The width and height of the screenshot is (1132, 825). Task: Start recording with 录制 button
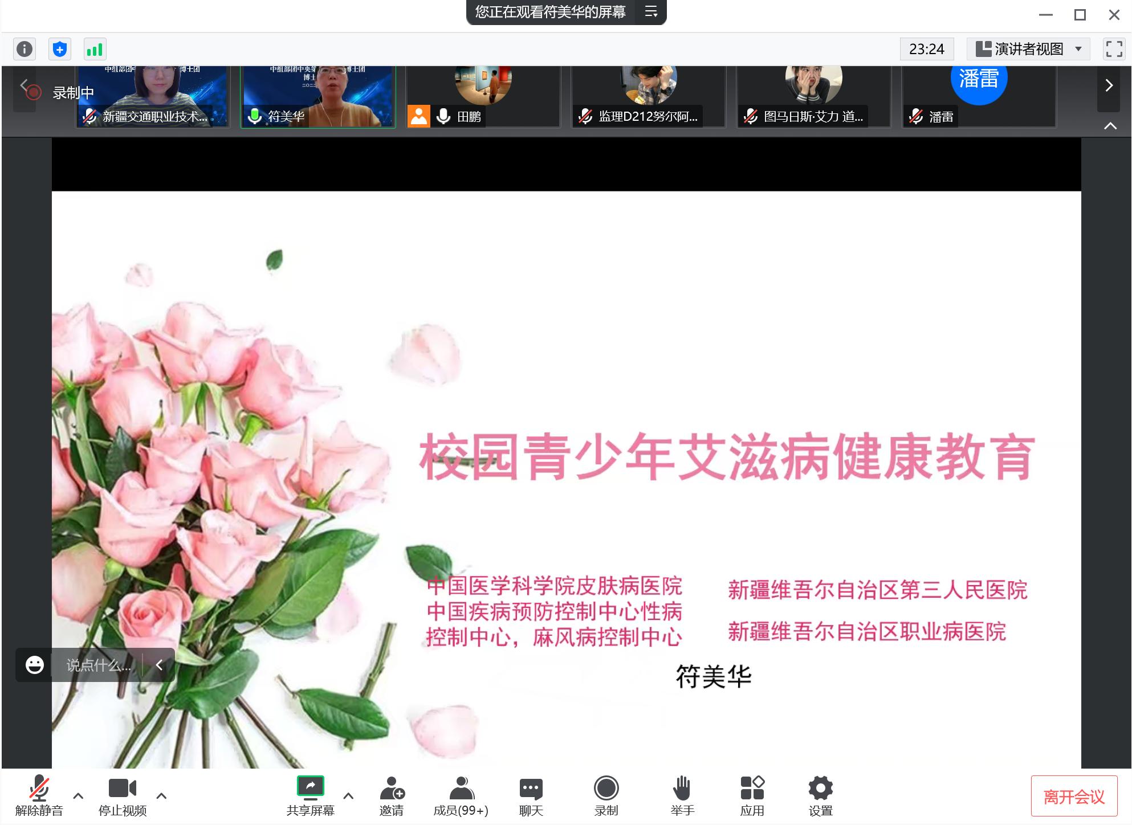pyautogui.click(x=606, y=795)
